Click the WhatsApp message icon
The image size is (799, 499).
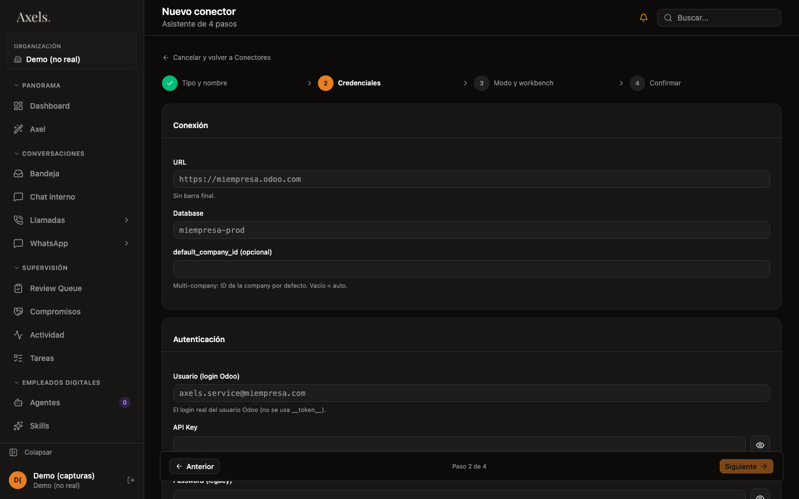(18, 243)
